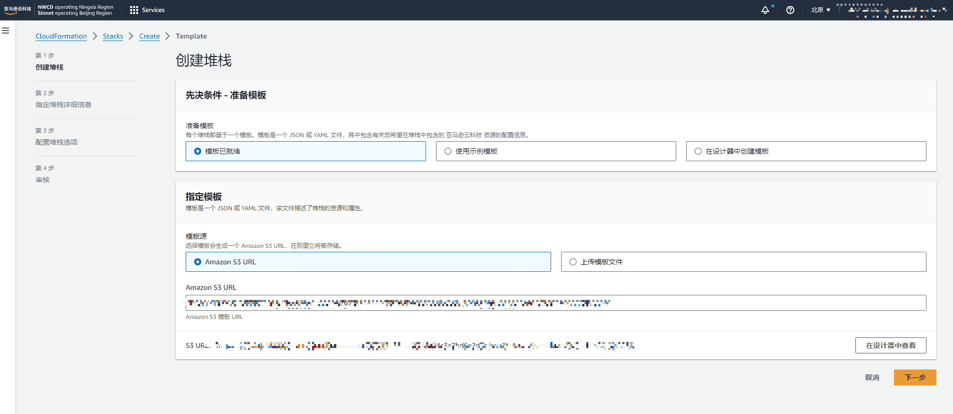The image size is (953, 414).
Task: Click the 指定模板 section heading
Action: tap(204, 197)
